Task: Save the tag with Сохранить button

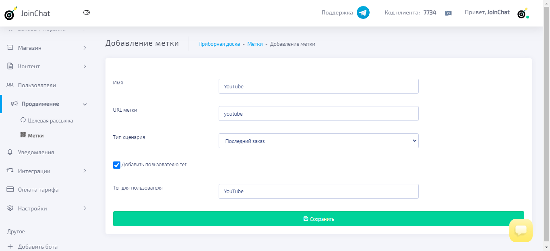Action: [318, 218]
